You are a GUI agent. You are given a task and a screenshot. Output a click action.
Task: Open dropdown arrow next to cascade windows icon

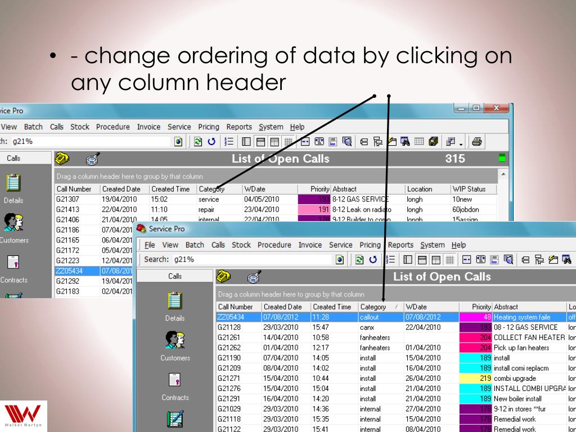tap(461, 144)
